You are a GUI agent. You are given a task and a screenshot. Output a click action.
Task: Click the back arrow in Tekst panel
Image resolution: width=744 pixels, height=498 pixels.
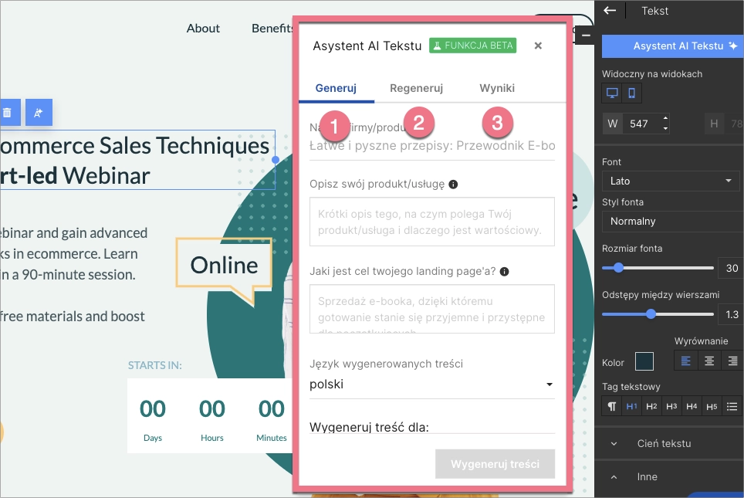(610, 11)
